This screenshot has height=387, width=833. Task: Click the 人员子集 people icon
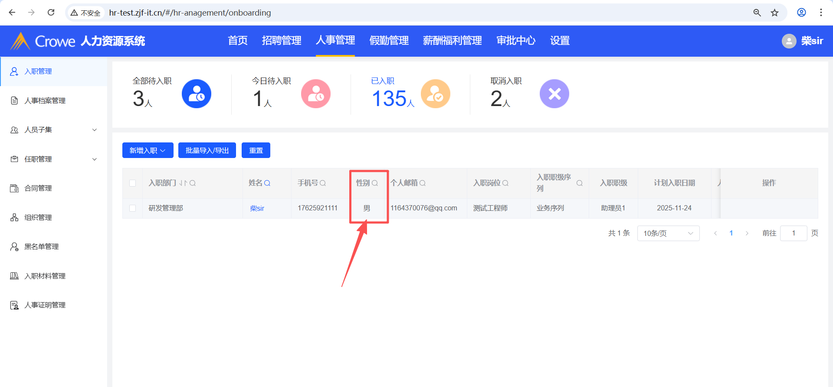tap(14, 130)
